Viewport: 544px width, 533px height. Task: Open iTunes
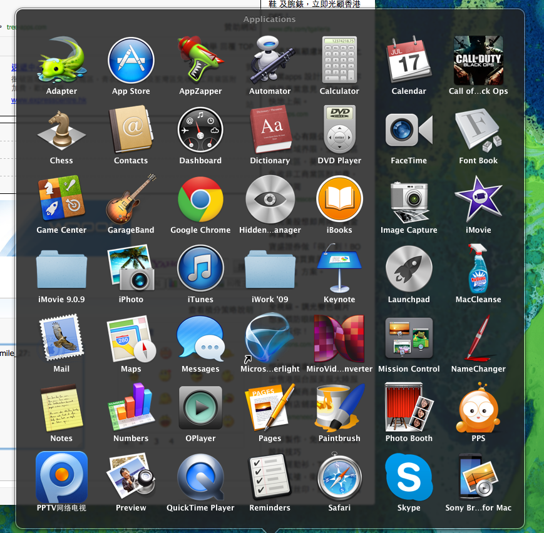click(x=200, y=268)
